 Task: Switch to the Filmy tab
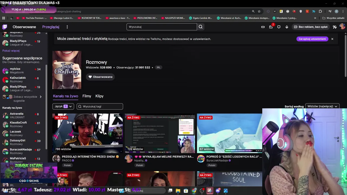[x=87, y=96]
